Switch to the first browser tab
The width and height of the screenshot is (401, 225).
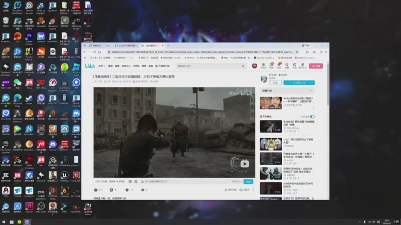[100, 45]
